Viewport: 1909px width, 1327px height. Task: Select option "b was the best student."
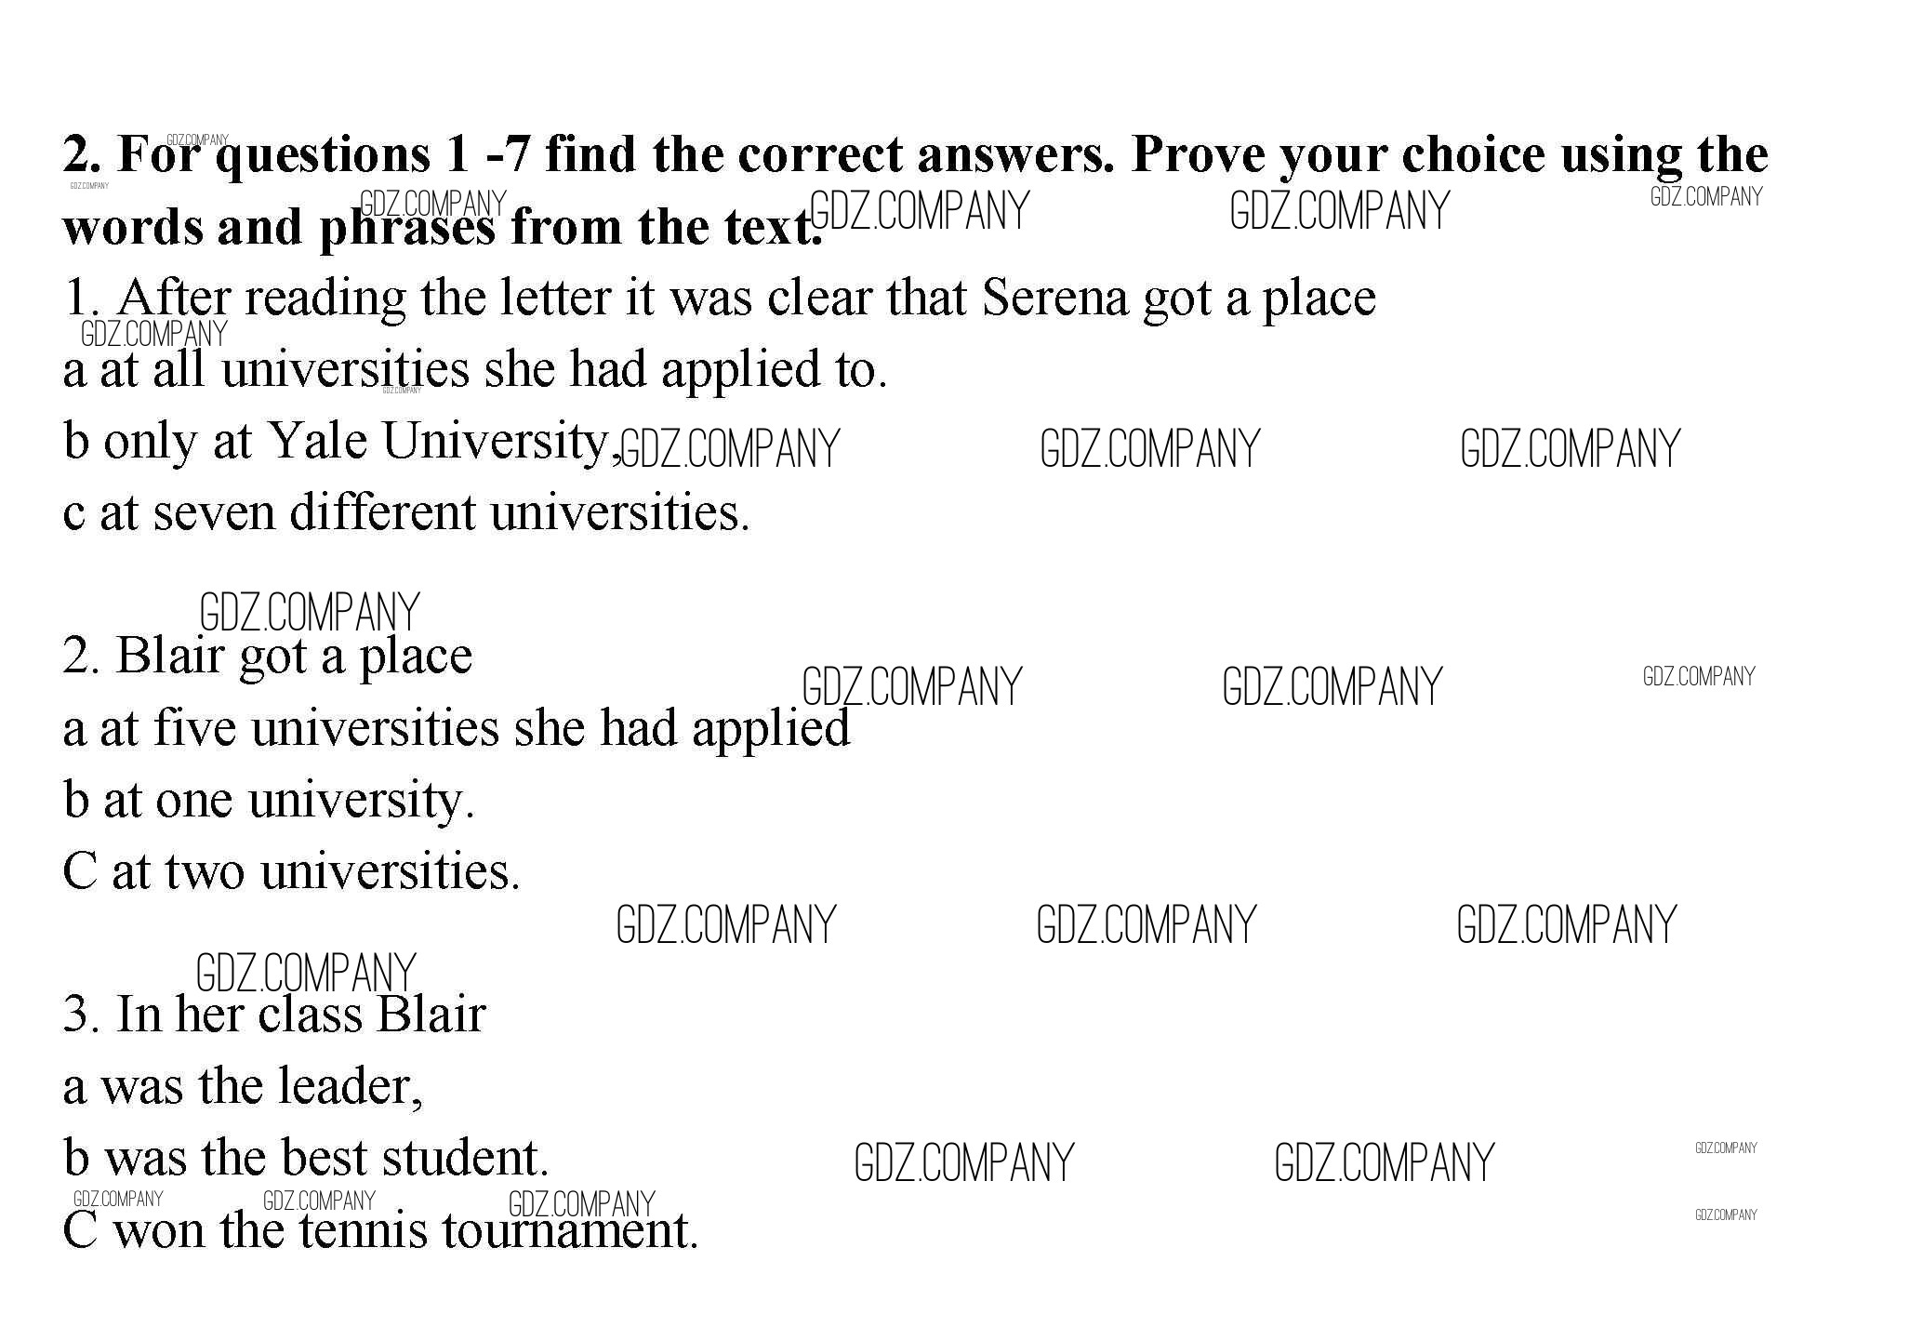click(306, 1158)
